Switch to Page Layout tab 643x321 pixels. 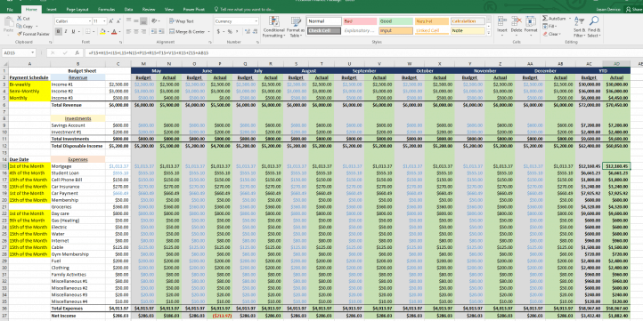pos(77,9)
